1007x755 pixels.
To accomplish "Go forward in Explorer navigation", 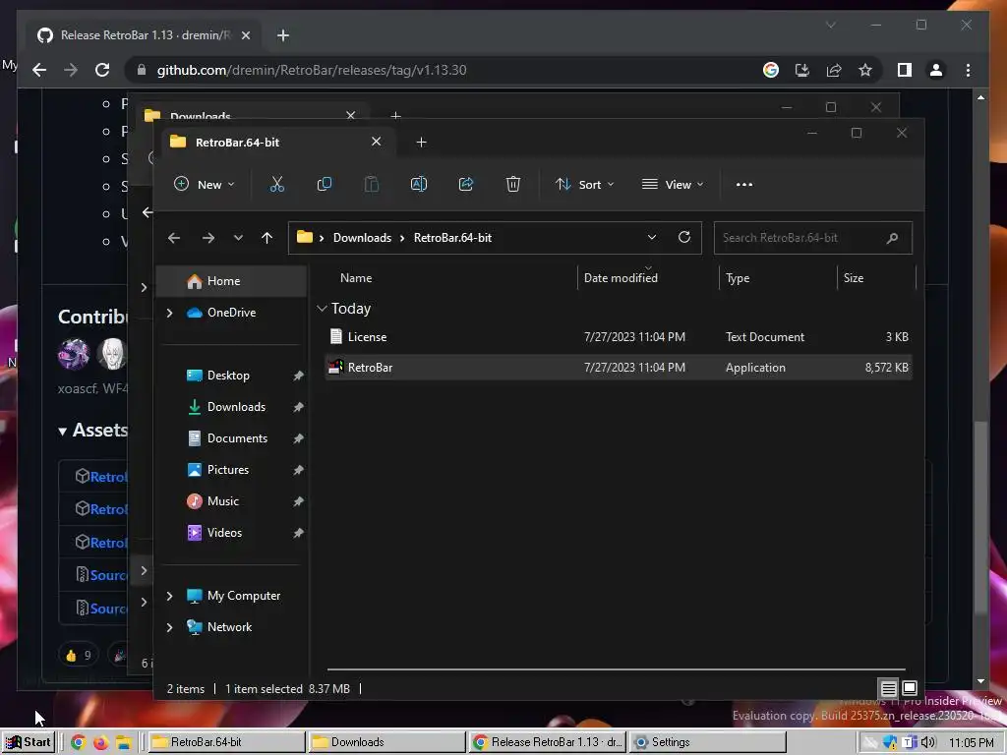I will click(208, 238).
